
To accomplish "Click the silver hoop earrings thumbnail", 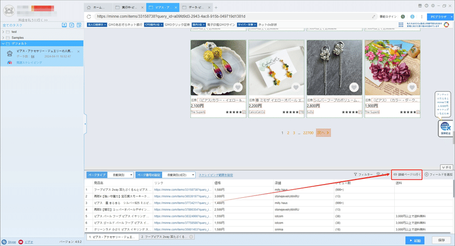I will [x=334, y=68].
